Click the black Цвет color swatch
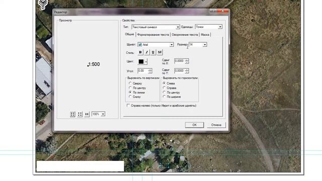The height and width of the screenshot is (181, 322). point(141,61)
